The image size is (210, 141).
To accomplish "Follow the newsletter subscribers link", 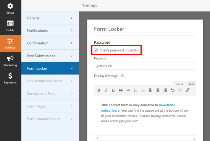I will (x=138, y=108).
